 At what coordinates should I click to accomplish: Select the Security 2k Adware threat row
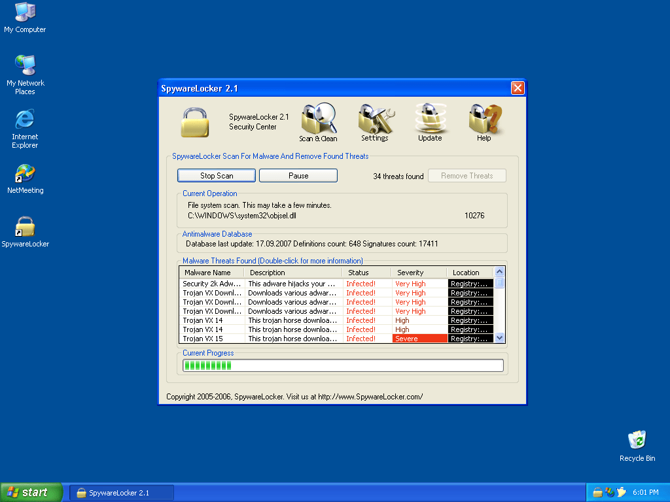point(212,284)
